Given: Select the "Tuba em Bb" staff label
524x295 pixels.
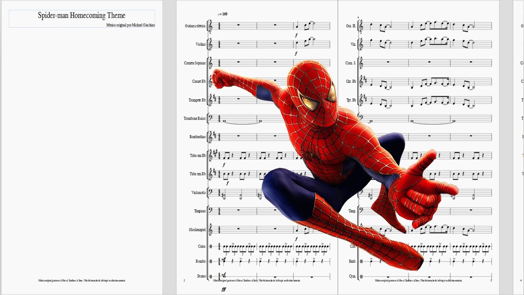Looking at the screenshot, I should point(198,174).
